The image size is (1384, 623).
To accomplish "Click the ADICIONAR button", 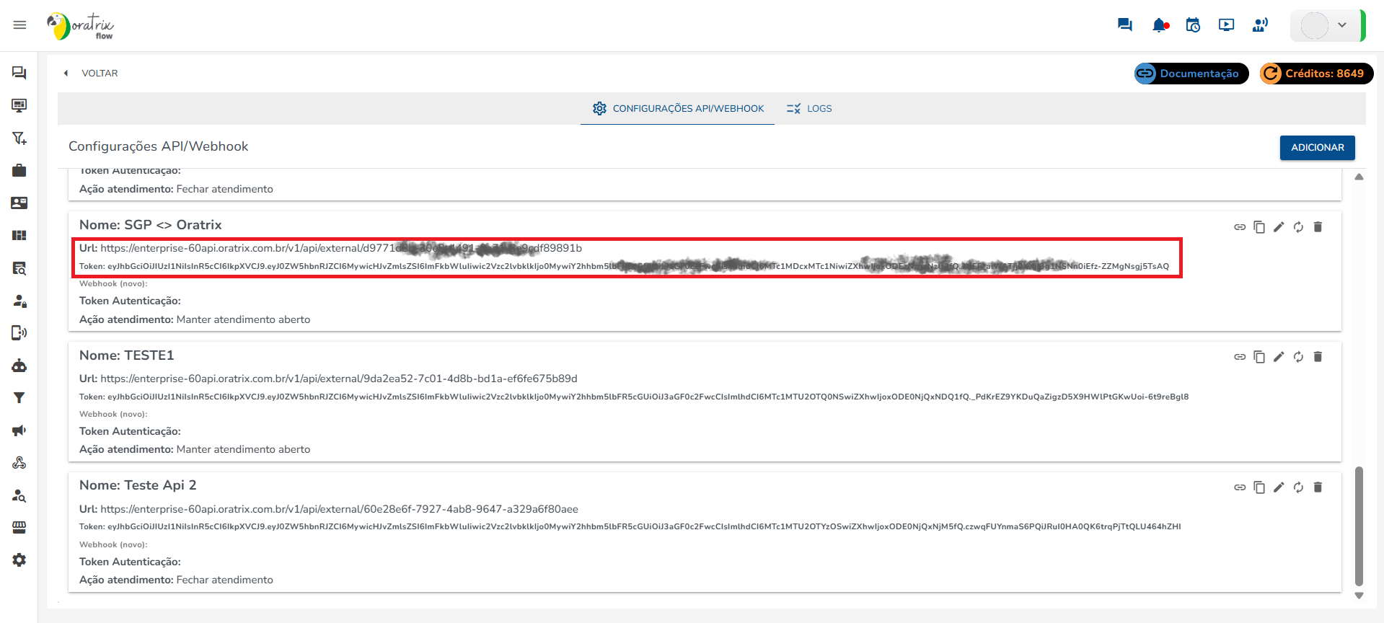I will pos(1317,148).
